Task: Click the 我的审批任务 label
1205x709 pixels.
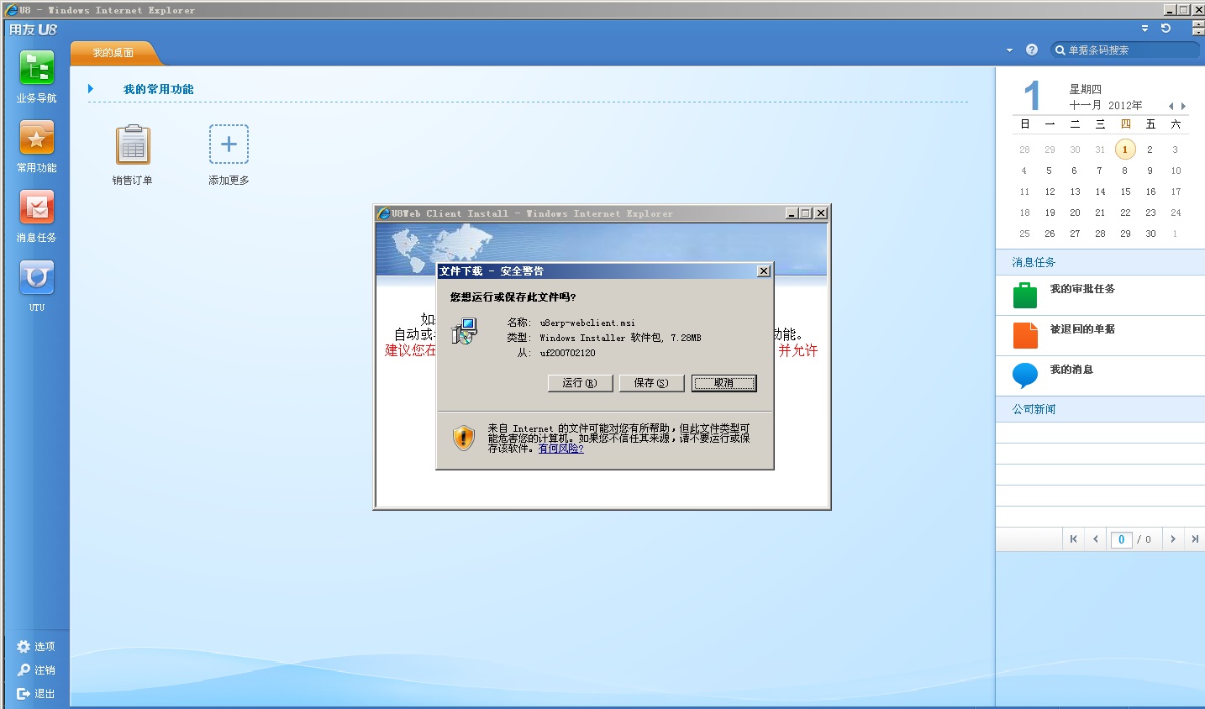Action: pos(1082,289)
